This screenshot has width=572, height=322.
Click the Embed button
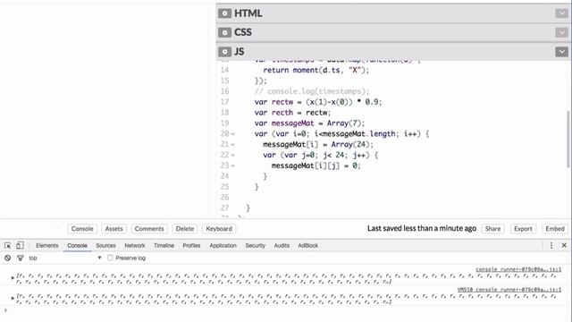(x=555, y=229)
